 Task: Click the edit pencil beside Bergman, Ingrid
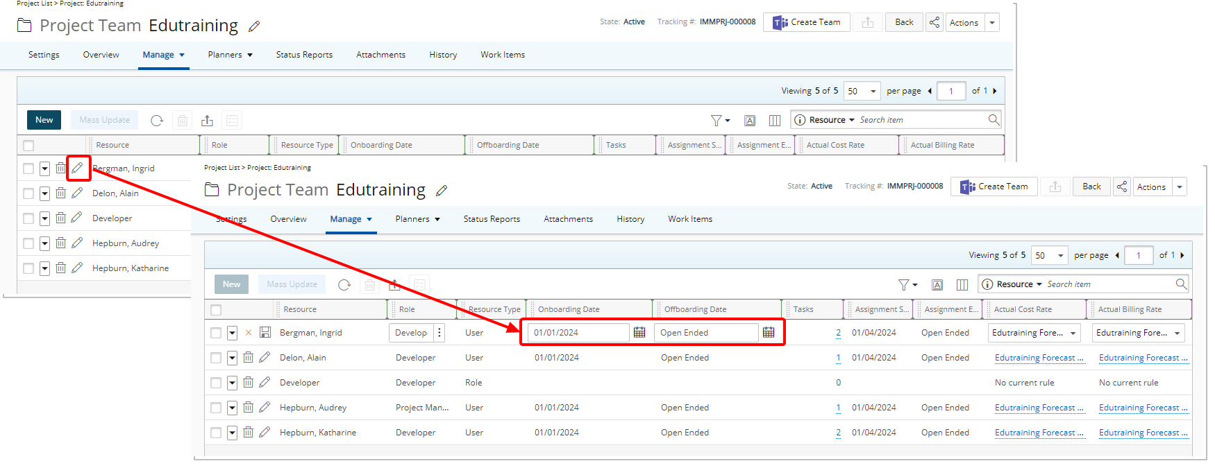tap(77, 168)
